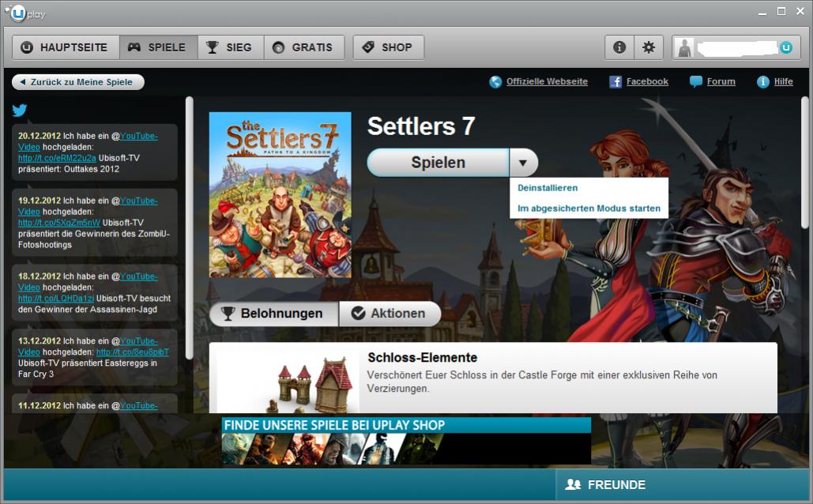Open the Freunde panel

(x=683, y=485)
